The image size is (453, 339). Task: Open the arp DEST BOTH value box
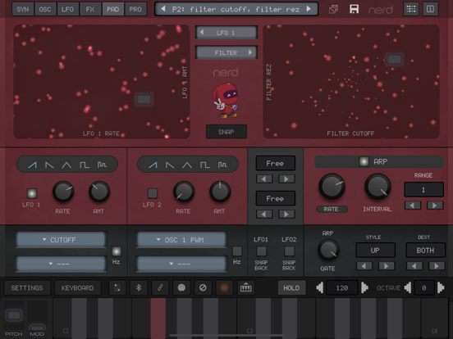click(425, 251)
